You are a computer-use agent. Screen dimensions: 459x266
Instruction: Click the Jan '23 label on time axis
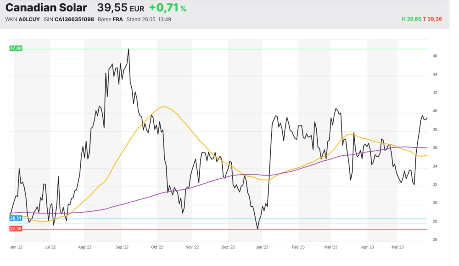[x=262, y=247]
